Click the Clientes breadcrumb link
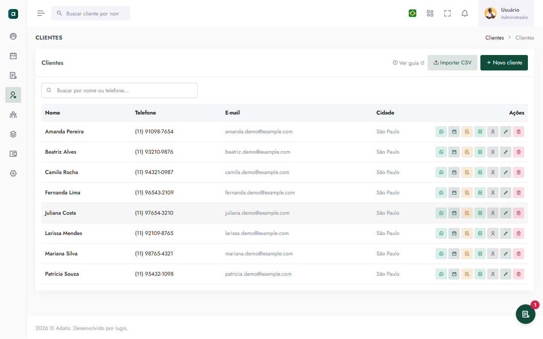Viewport: 543px width, 339px height. coord(495,38)
